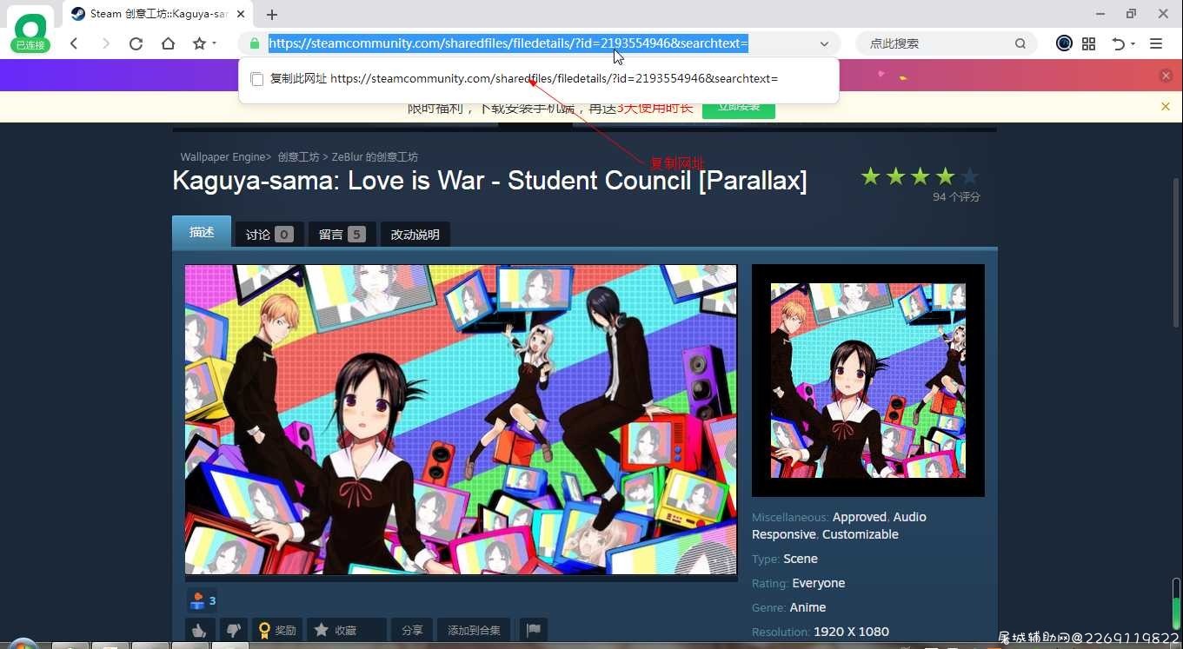The image size is (1183, 649).
Task: Click the 94 个评分 text
Action: [956, 197]
